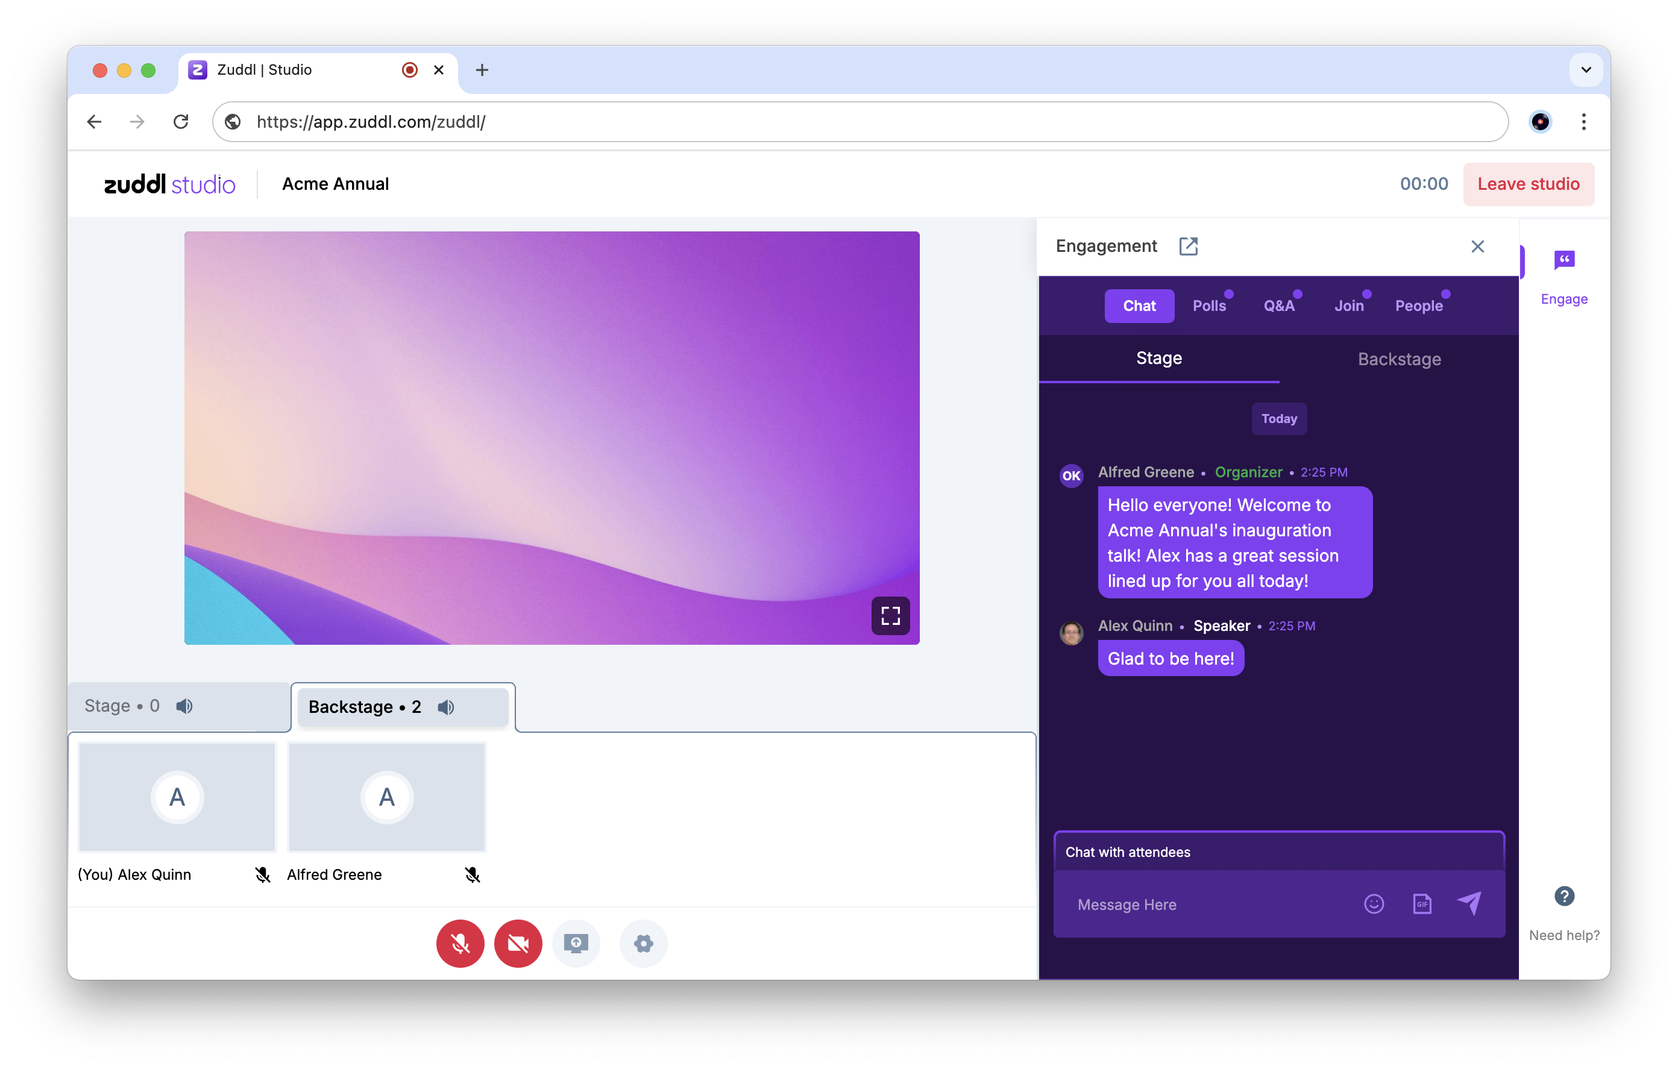Viewport: 1678px width, 1069px height.
Task: Click the Alfred Greene backstage name label
Action: pos(335,874)
